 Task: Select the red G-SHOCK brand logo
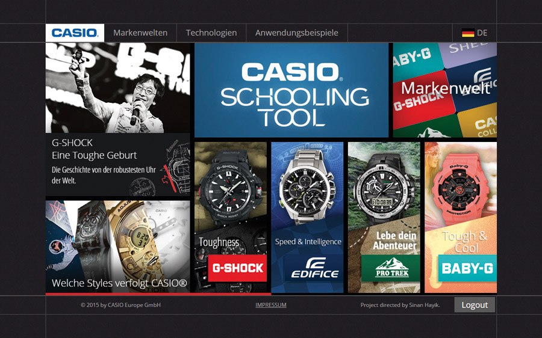[x=237, y=268]
